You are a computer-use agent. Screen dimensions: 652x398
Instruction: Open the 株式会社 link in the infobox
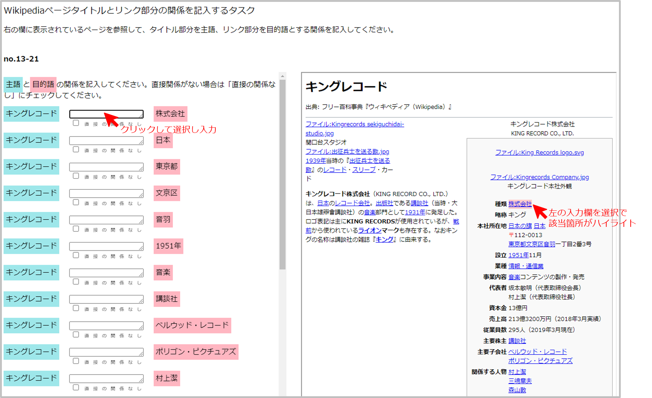tap(520, 204)
